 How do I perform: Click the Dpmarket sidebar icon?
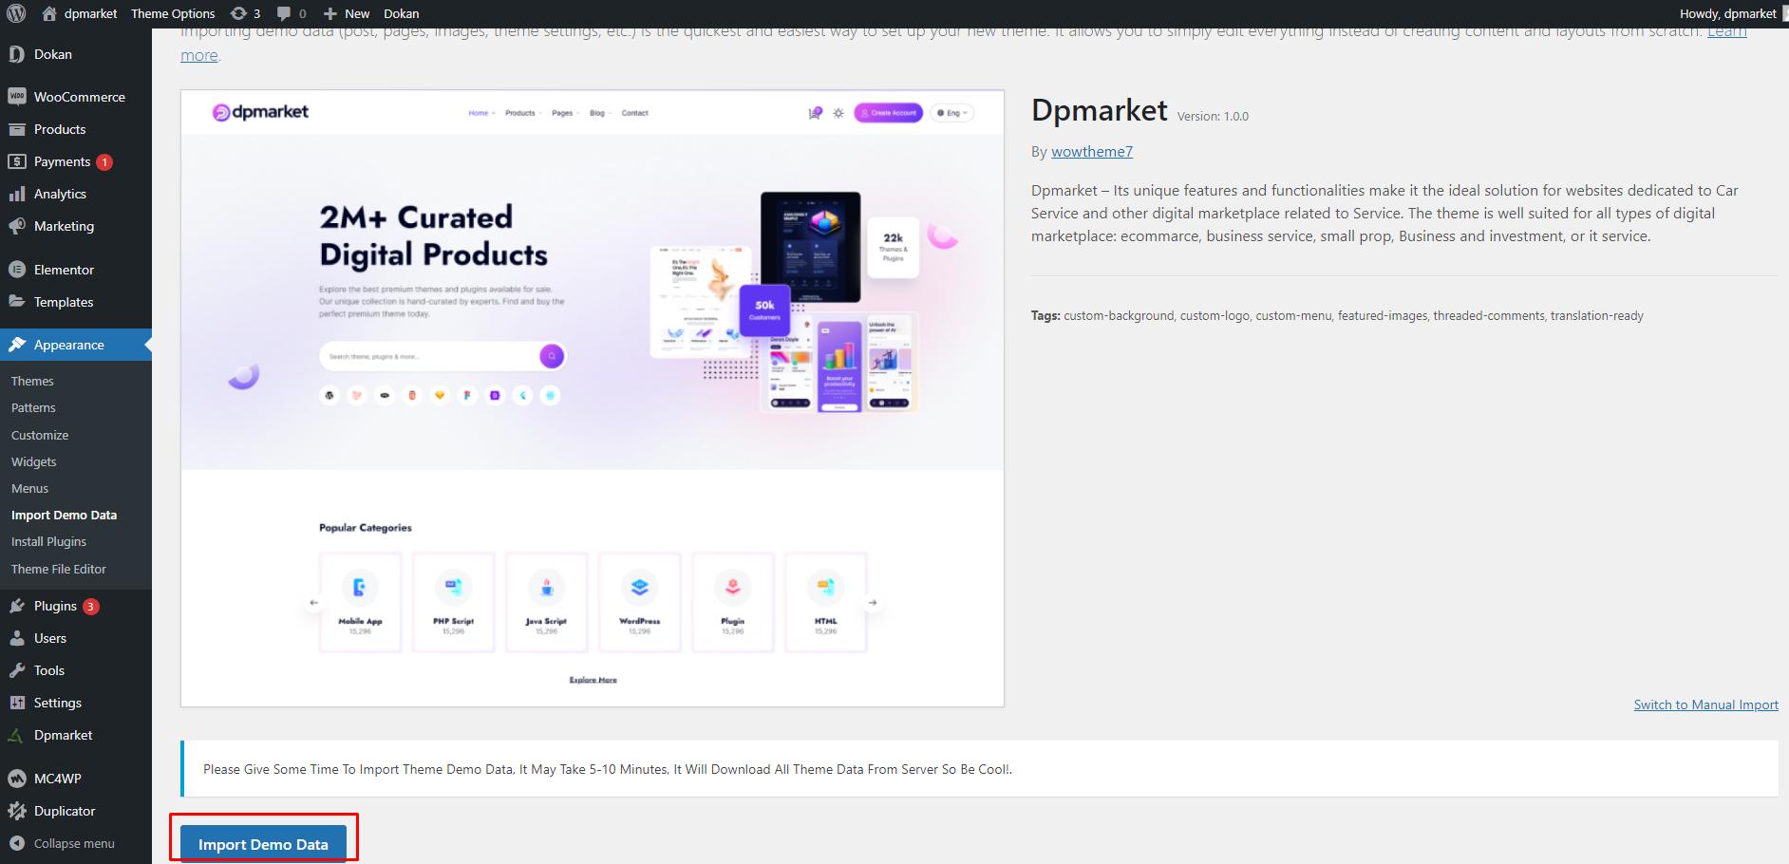coord(17,735)
